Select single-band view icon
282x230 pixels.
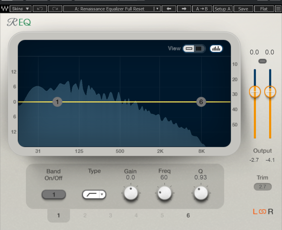click(189, 48)
